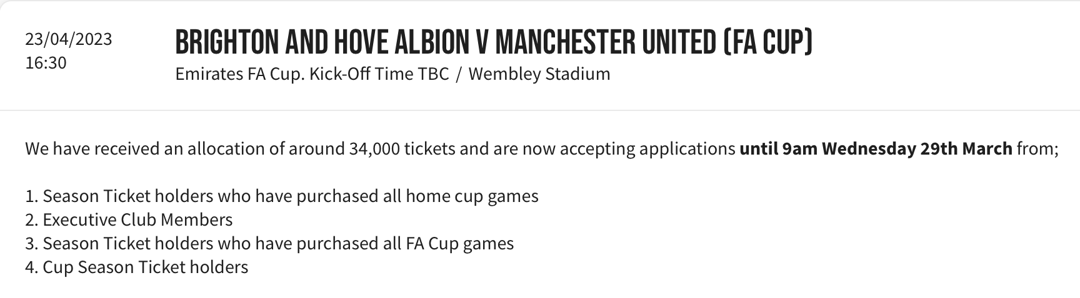1080x298 pixels.
Task: Click the Executive Club Members item
Action: pyautogui.click(x=129, y=220)
